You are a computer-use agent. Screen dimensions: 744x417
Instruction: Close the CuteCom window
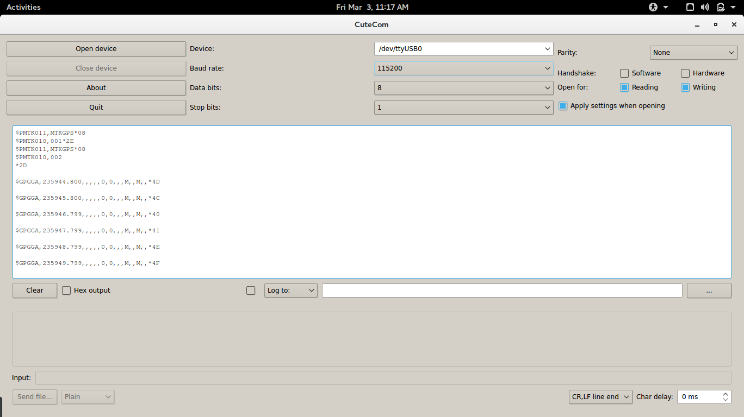click(x=734, y=24)
